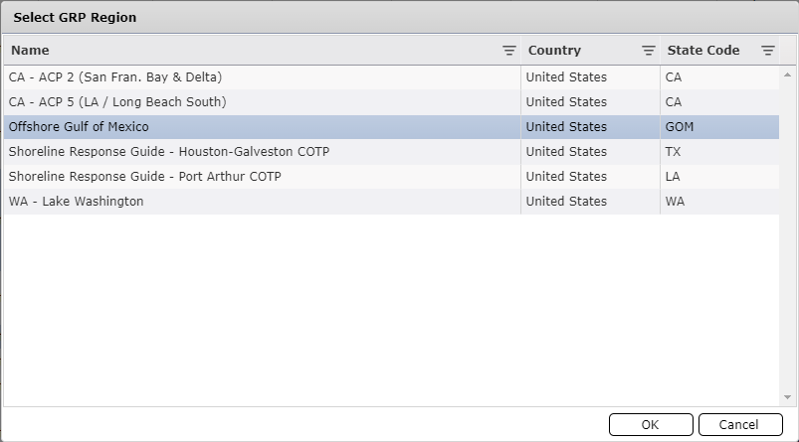Click the LA state code cell
Screen dimensions: 799x442
[674, 177]
